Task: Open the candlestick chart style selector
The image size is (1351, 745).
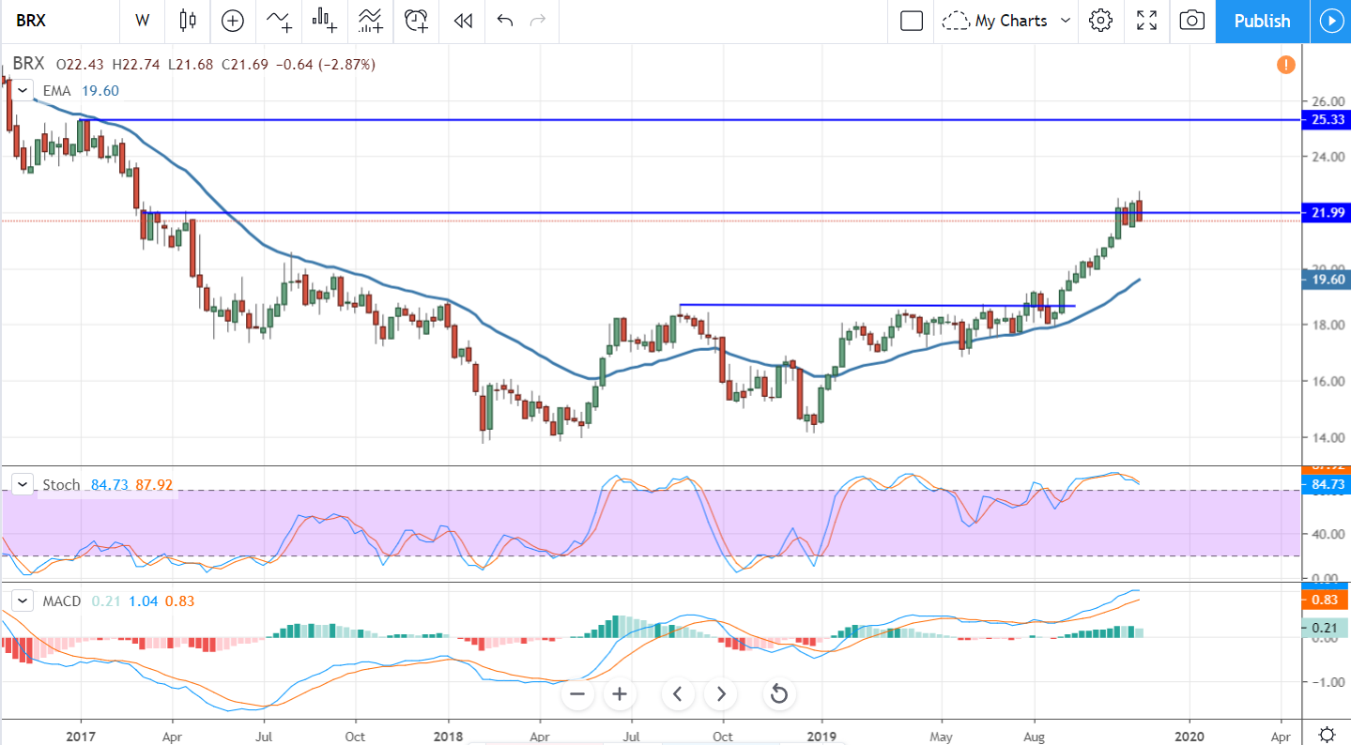Action: click(187, 21)
